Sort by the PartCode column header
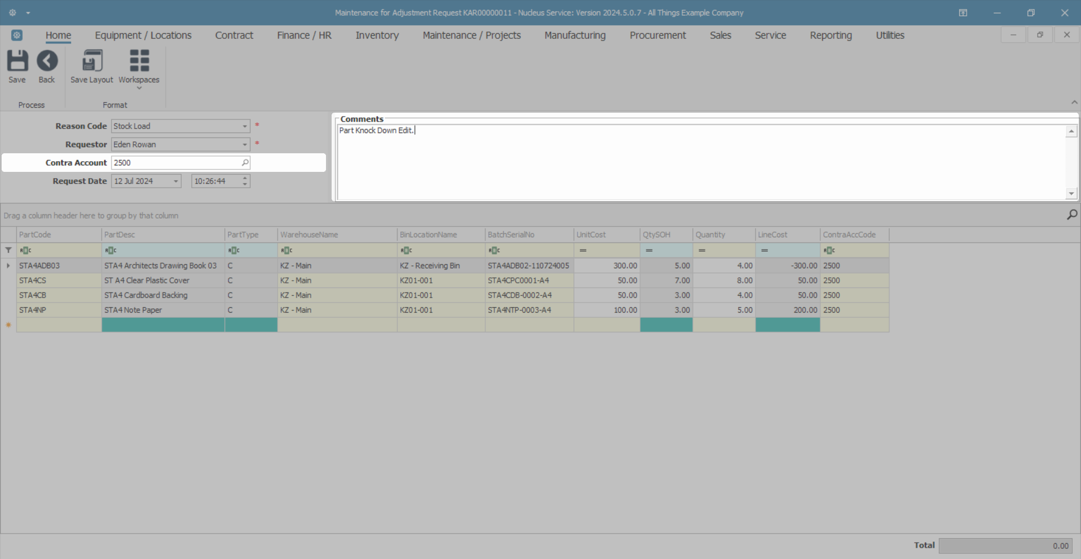1081x559 pixels. pyautogui.click(x=59, y=235)
